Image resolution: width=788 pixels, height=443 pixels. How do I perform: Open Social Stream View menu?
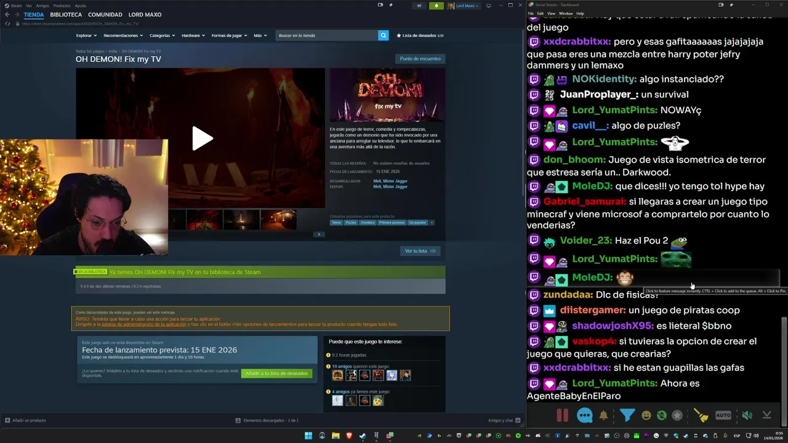pos(551,14)
